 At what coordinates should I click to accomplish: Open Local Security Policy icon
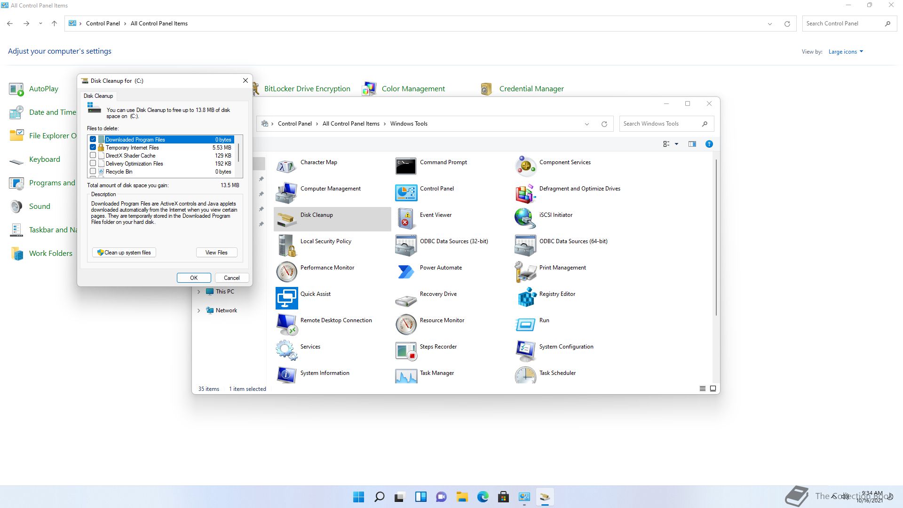(x=286, y=245)
